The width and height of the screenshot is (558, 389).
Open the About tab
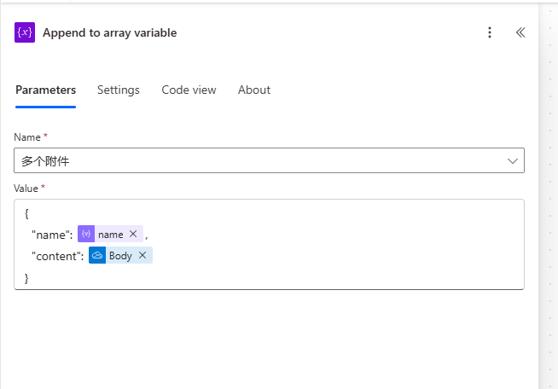click(254, 90)
